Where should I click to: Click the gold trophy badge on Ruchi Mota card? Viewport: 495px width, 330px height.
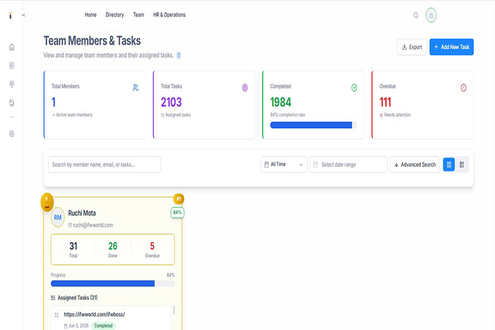47,202
